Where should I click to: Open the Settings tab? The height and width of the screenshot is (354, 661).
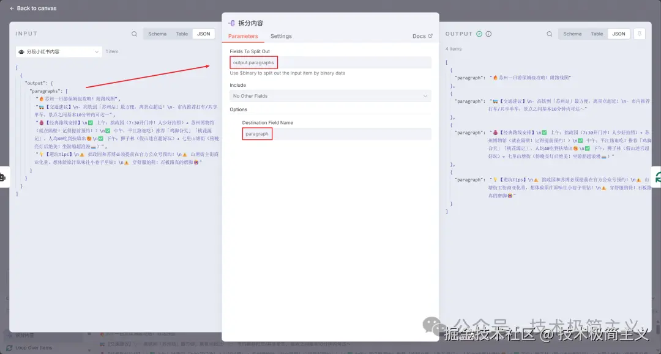point(281,36)
